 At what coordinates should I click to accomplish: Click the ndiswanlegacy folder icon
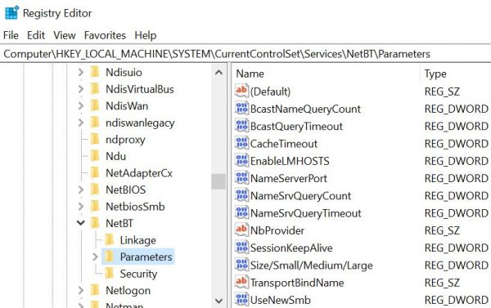[95, 123]
